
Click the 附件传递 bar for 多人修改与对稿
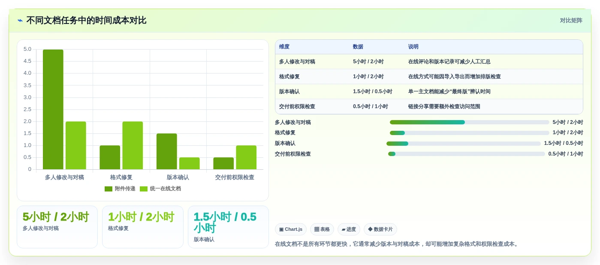pyautogui.click(x=53, y=109)
